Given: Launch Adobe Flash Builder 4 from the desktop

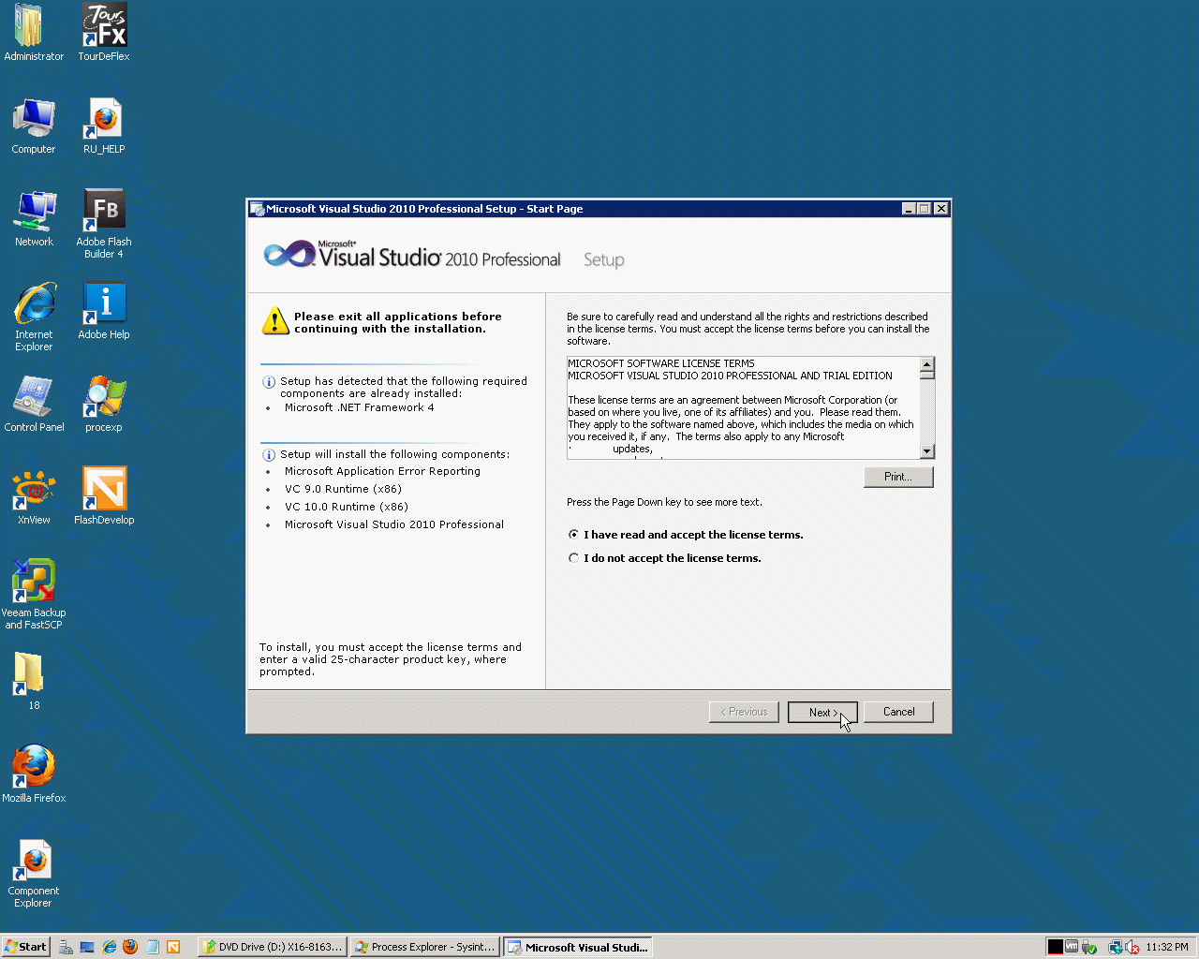Looking at the screenshot, I should [104, 224].
